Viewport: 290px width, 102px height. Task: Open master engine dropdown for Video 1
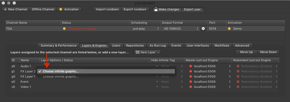(x=210, y=87)
